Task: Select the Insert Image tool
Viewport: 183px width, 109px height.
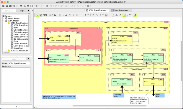Action: pyautogui.click(x=106, y=15)
